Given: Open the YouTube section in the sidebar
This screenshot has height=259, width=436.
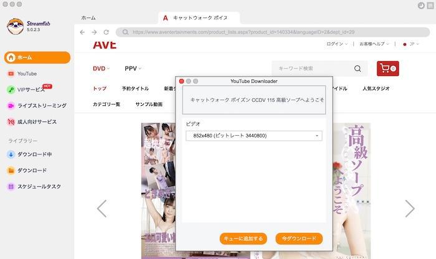Looking at the screenshot, I should coord(27,73).
